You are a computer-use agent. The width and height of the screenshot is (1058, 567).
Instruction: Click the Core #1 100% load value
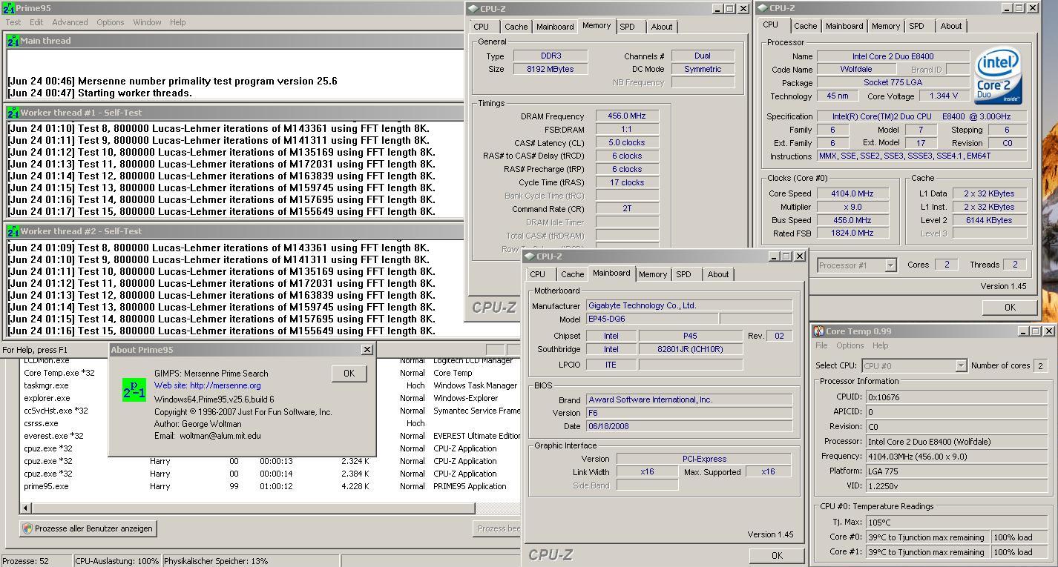click(1018, 552)
